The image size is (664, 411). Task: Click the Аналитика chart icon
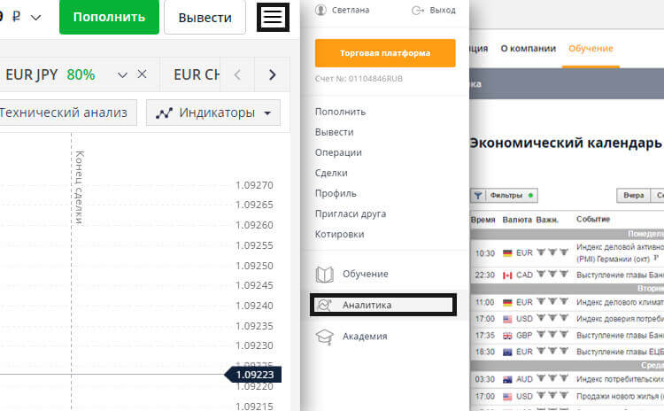324,305
